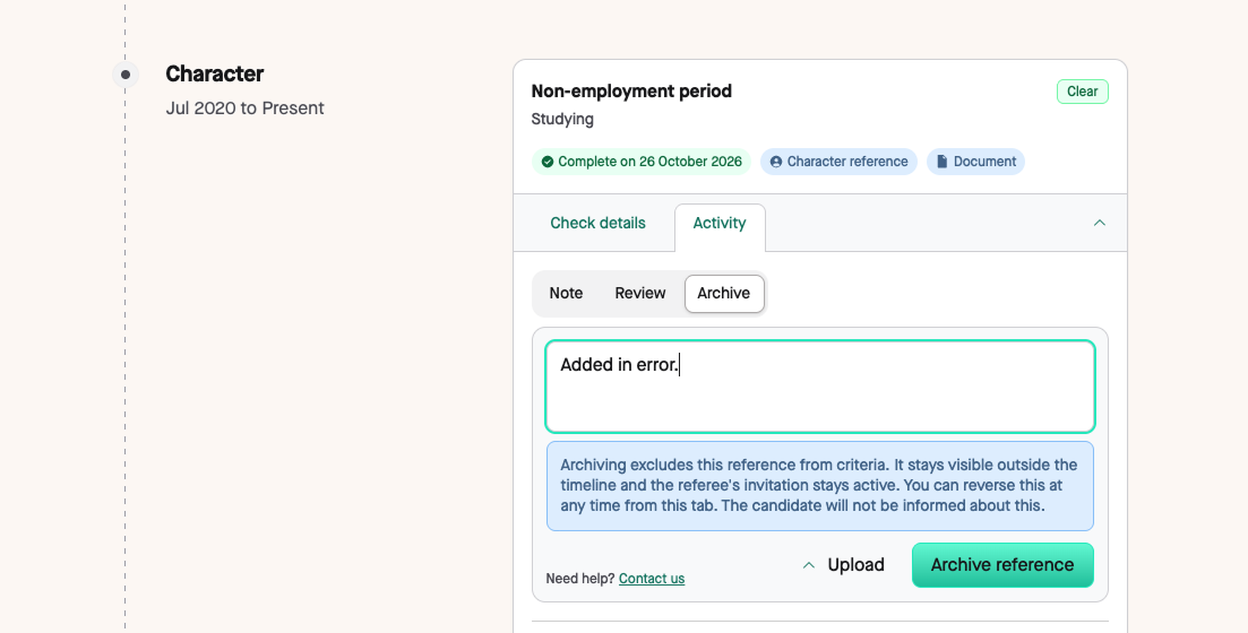
Task: Click the Jul 2020 to Present date range
Action: [245, 108]
